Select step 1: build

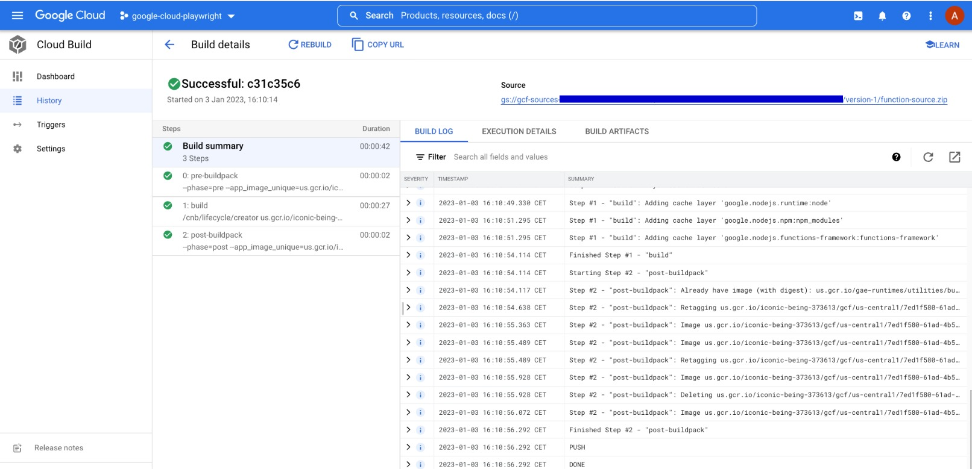point(276,211)
